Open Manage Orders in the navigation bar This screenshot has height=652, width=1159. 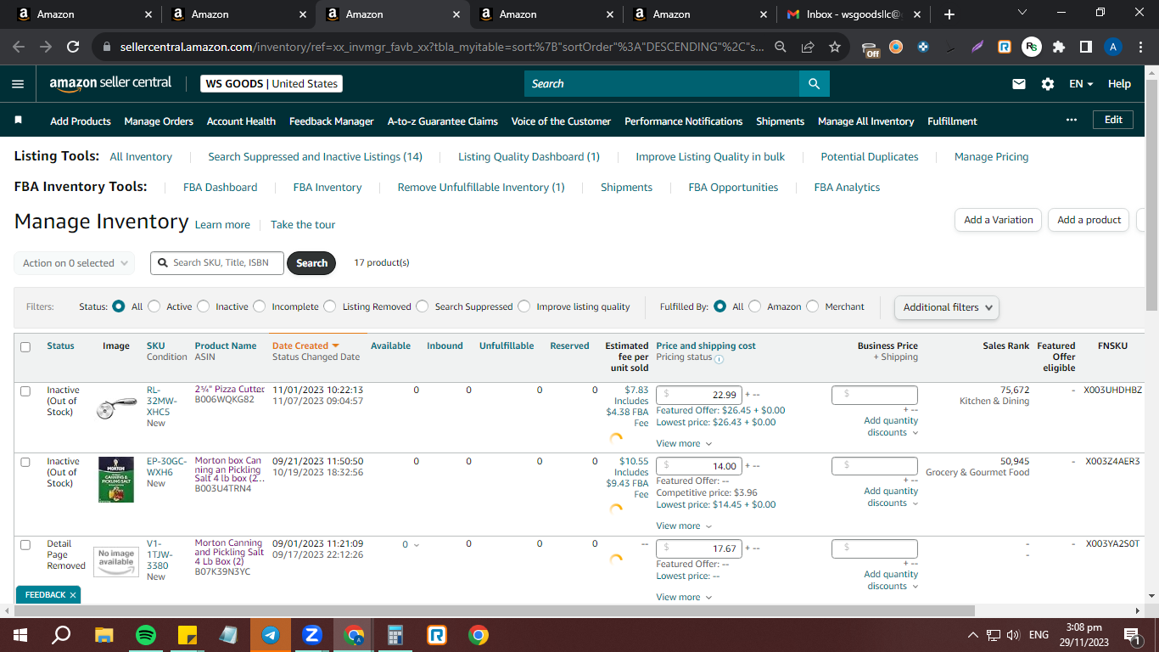tap(159, 121)
